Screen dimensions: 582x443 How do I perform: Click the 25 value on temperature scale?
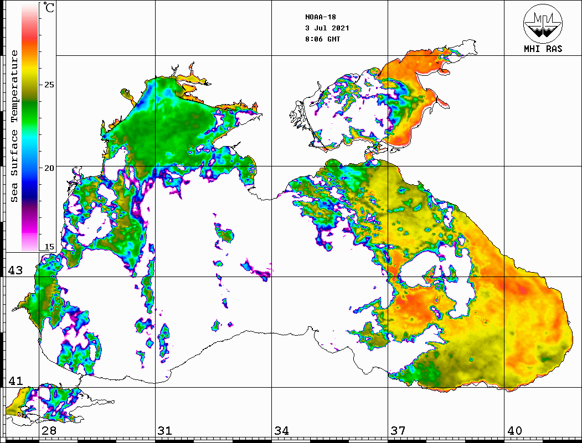[49, 85]
